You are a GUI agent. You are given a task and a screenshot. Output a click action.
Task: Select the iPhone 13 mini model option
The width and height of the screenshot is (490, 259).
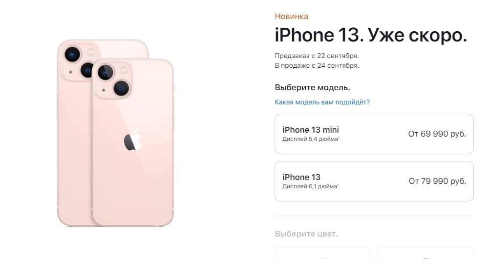[374, 134]
